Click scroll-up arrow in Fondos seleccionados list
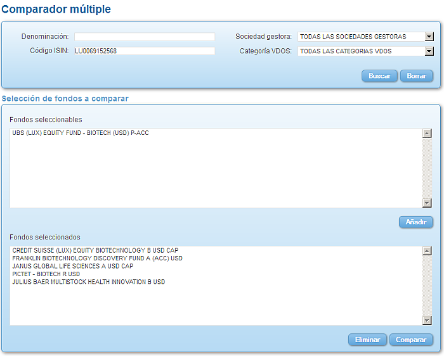Viewport: 444px width, 356px height. (427, 250)
